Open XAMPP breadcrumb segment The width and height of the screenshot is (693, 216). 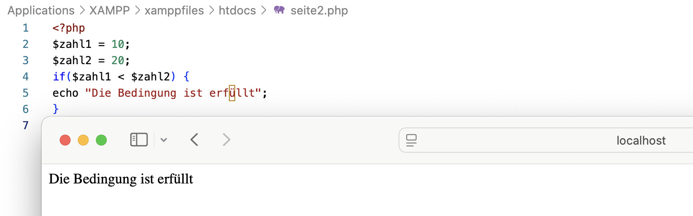point(109,10)
